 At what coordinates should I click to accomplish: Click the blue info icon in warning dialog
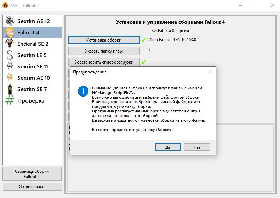click(83, 91)
